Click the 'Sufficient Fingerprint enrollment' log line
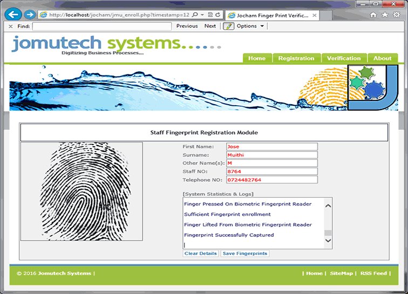This screenshot has height=294, width=408. click(227, 214)
